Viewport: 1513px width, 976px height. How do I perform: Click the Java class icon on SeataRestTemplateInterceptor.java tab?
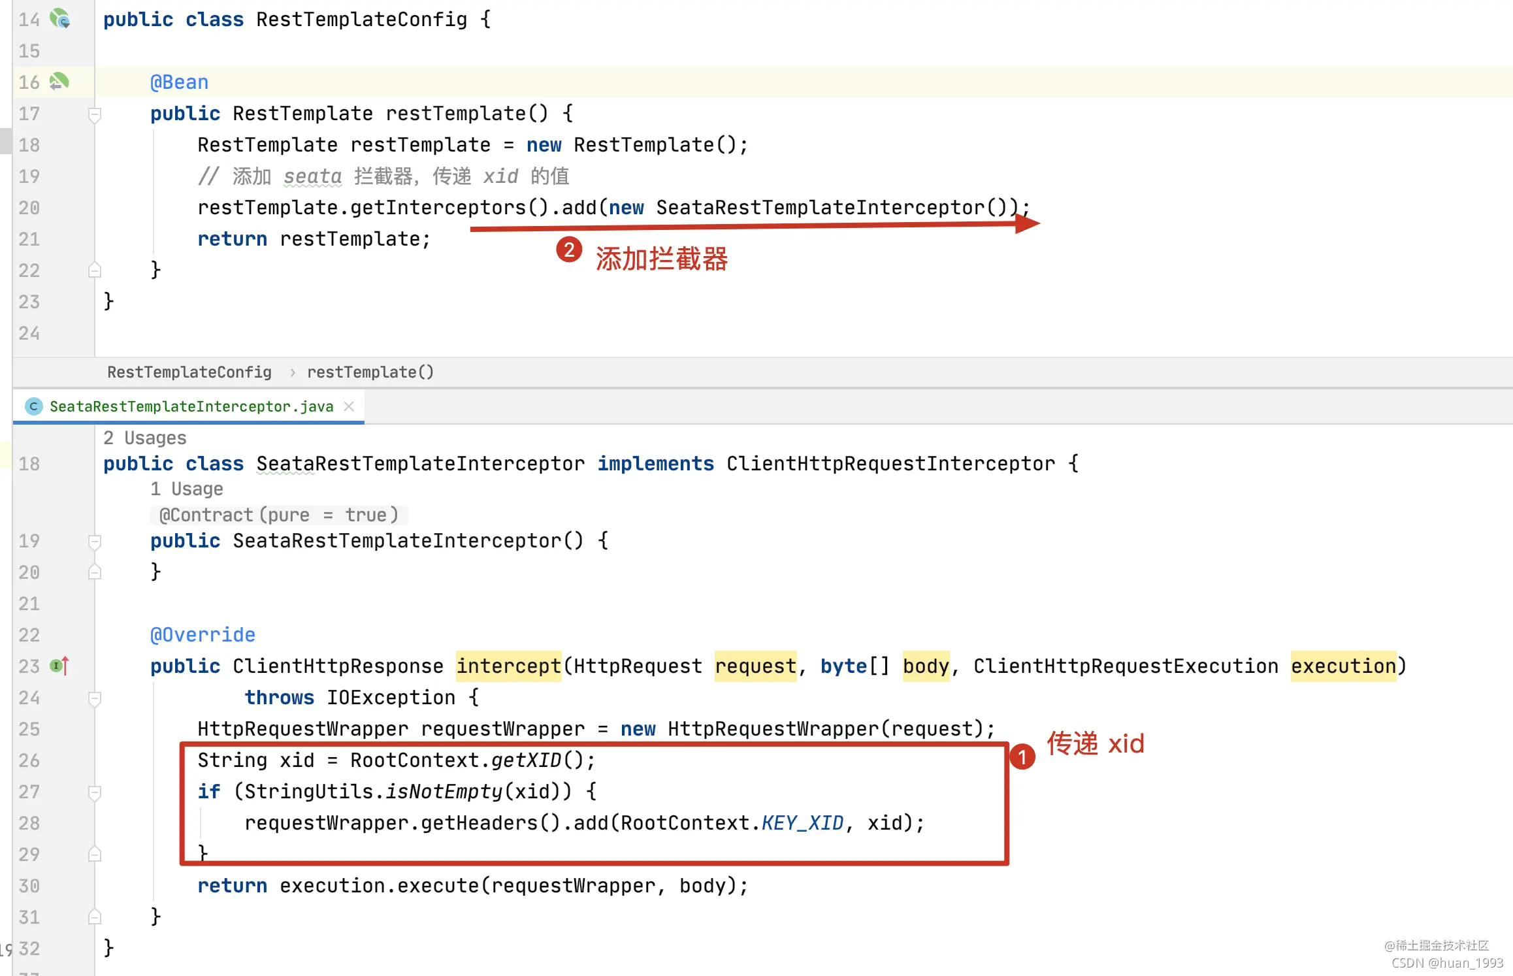(33, 406)
